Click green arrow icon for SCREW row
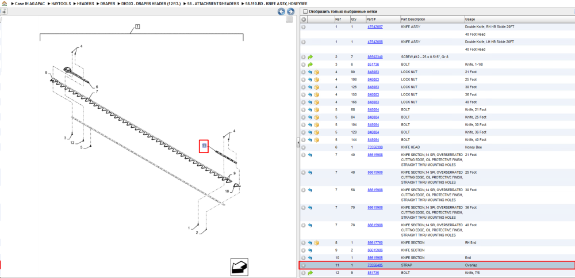575x278 pixels. [x=310, y=57]
